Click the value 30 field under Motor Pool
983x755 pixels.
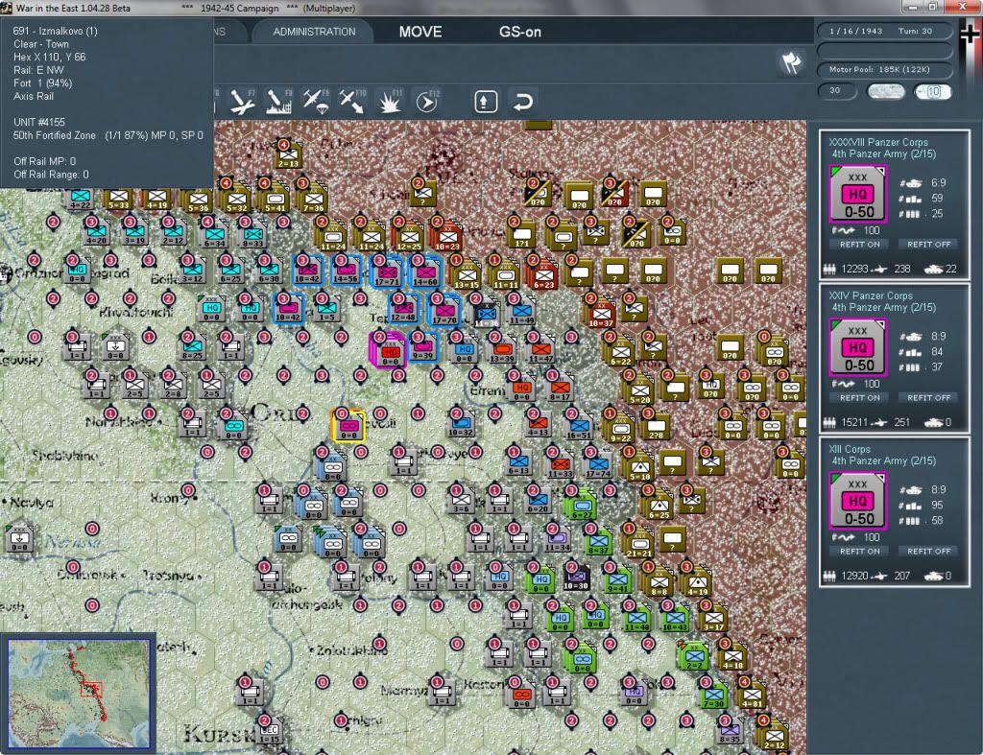(x=837, y=91)
